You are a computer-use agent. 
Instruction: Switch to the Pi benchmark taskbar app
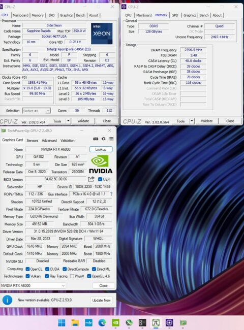click(156, 322)
